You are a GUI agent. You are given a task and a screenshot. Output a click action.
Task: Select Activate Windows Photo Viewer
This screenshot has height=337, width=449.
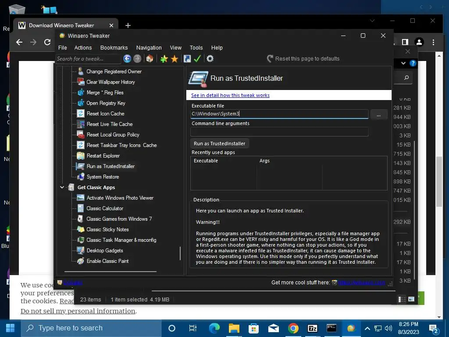(x=120, y=198)
